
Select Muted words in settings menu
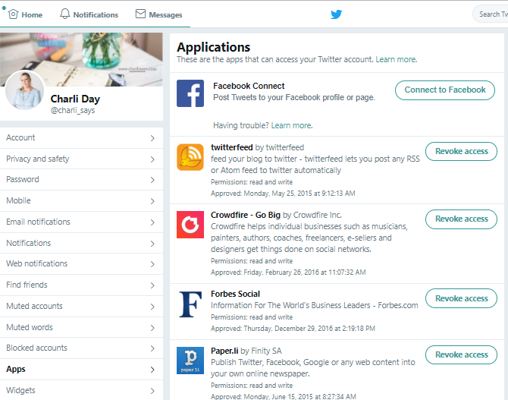[x=81, y=327]
